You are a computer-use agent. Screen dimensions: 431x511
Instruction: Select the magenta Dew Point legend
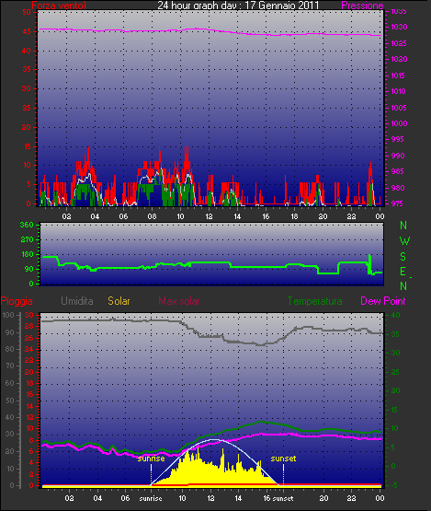pyautogui.click(x=383, y=301)
